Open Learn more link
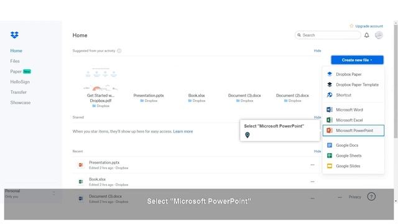The image size is (398, 224). point(183,131)
